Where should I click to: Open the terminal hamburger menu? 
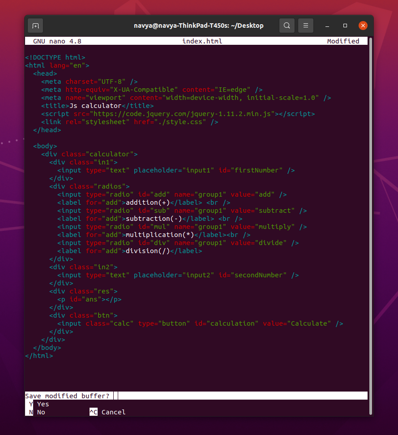(x=306, y=26)
